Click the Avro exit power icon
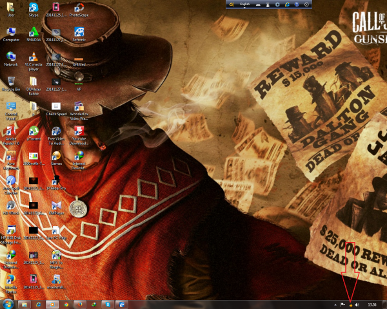 306,5
